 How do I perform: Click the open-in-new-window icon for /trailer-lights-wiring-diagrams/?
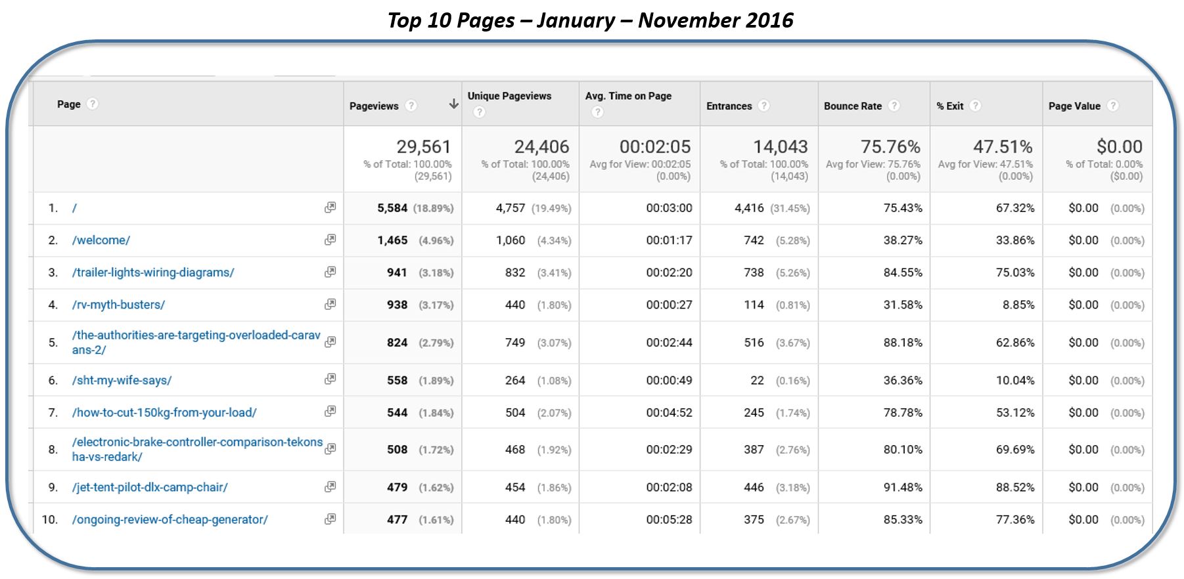[x=330, y=272]
